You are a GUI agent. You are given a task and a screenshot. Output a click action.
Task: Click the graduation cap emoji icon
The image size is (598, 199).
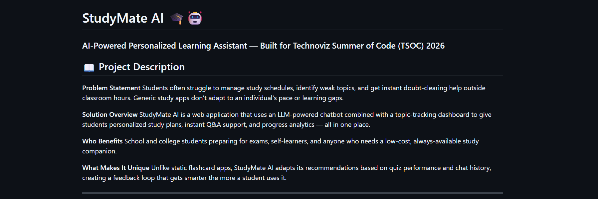(x=177, y=18)
